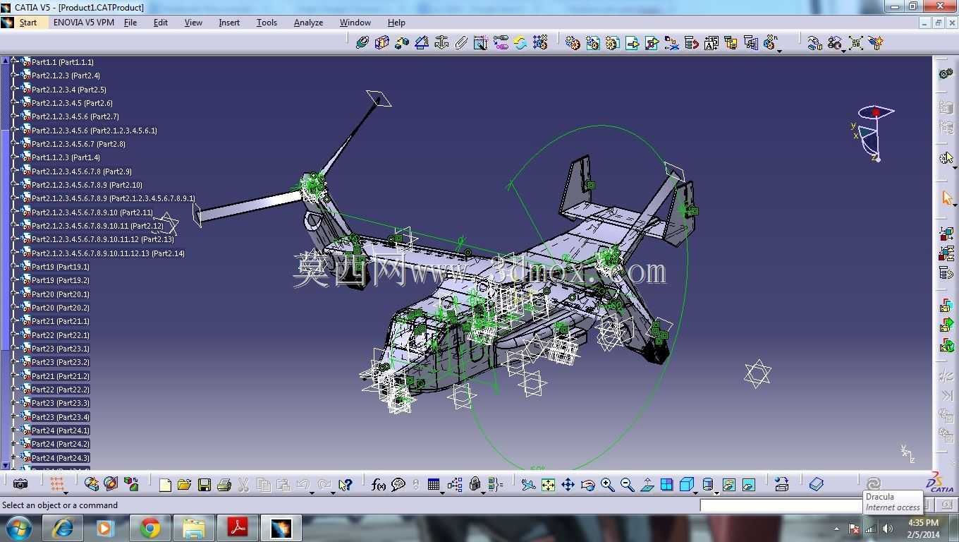959x542 pixels.
Task: Select the Pan view tool
Action: click(x=568, y=485)
